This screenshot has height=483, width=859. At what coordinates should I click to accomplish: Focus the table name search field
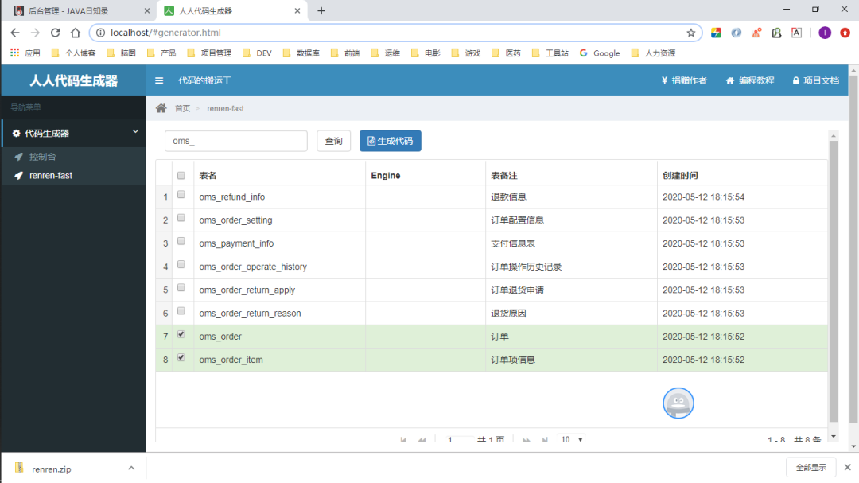(235, 141)
